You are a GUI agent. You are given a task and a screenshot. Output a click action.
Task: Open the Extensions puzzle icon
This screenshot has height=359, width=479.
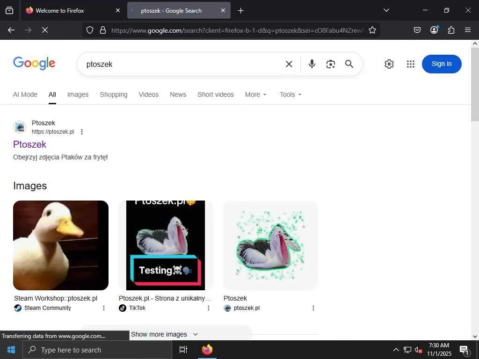(x=451, y=30)
